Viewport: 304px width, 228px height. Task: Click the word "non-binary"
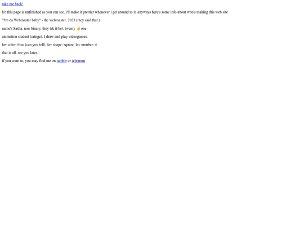pos(33,29)
